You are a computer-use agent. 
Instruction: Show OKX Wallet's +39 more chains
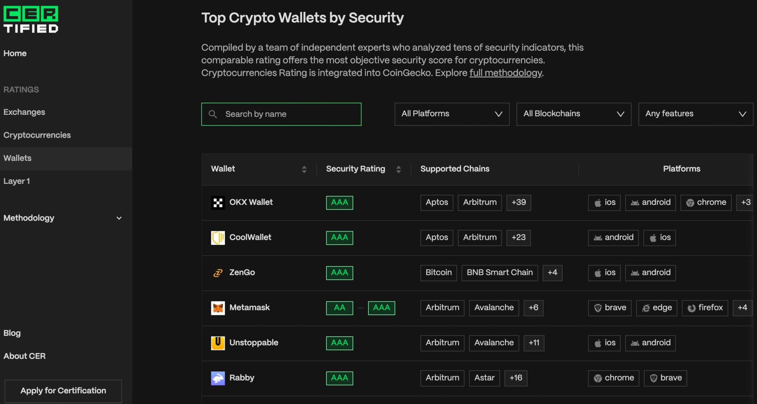coord(518,202)
